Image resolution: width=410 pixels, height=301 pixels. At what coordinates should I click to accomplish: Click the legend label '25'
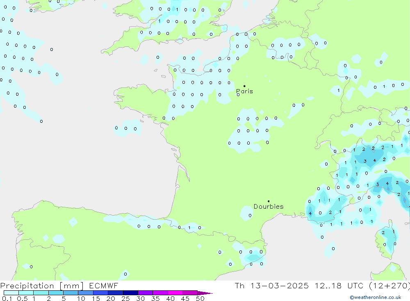pos(125,299)
